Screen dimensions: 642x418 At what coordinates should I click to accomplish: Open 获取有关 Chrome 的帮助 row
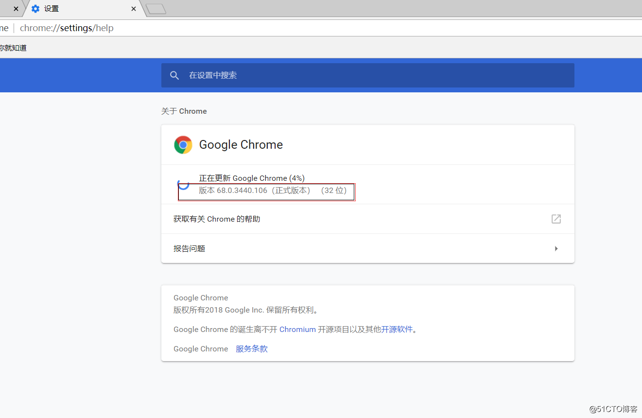[x=368, y=219]
